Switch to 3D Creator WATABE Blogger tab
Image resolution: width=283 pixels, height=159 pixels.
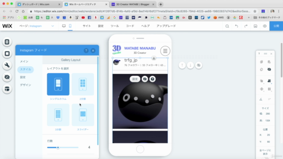pos(133,4)
